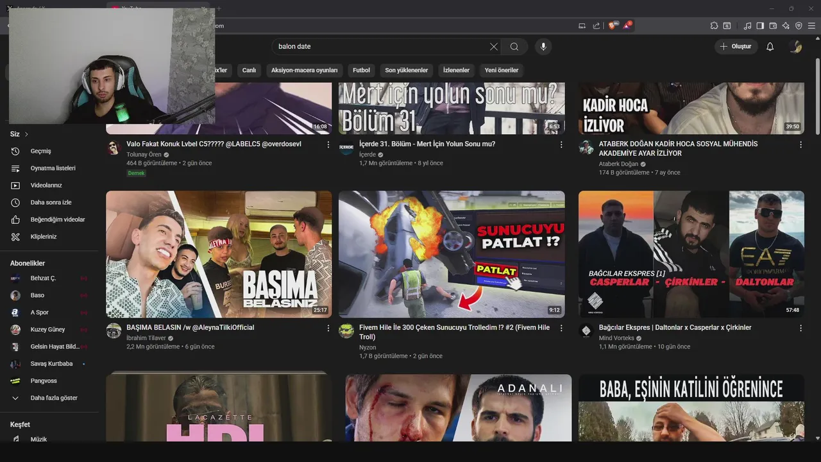The image size is (821, 462).
Task: Play the BABA, EŞİNİN KATİLİNİ ÖĞRENİNCE thumbnail
Action: (x=691, y=408)
